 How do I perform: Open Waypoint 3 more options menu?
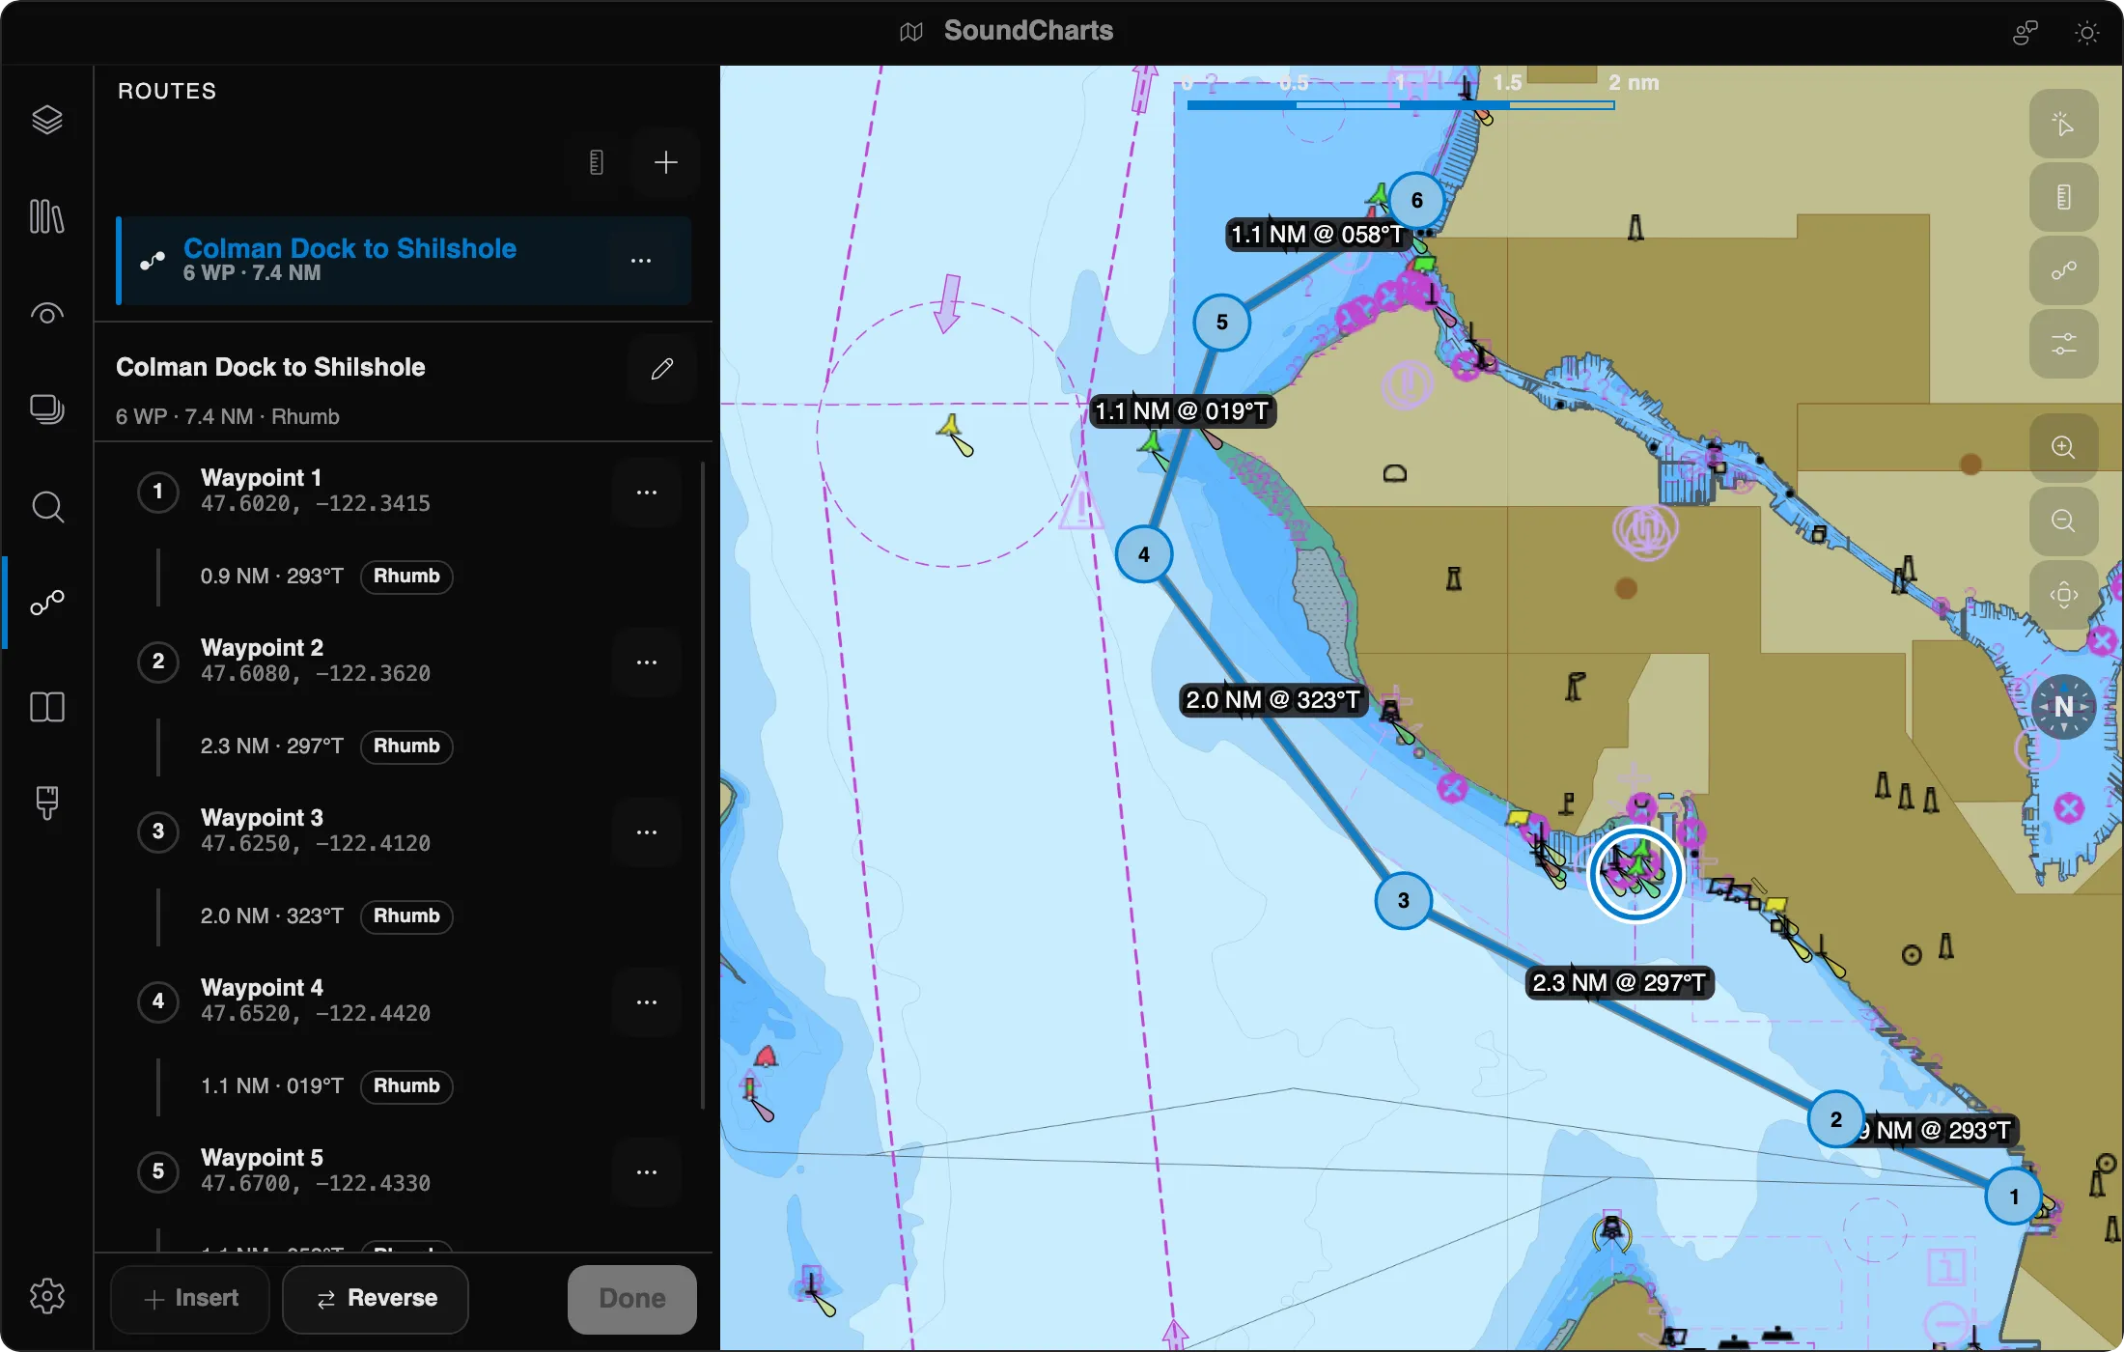coord(647,832)
